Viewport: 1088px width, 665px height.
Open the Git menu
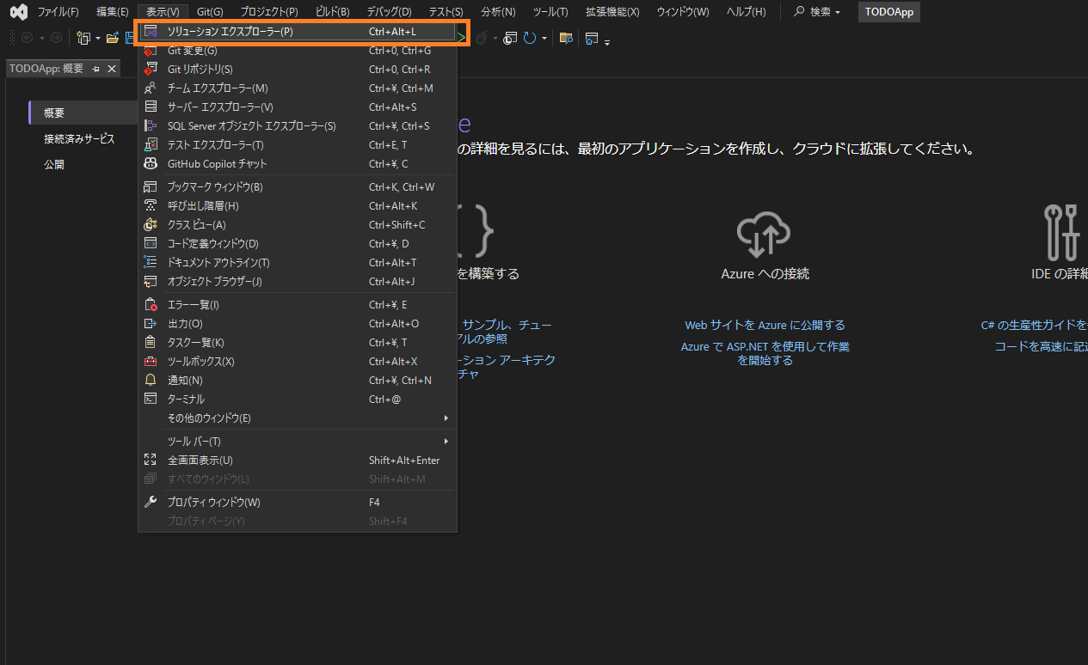tap(210, 12)
